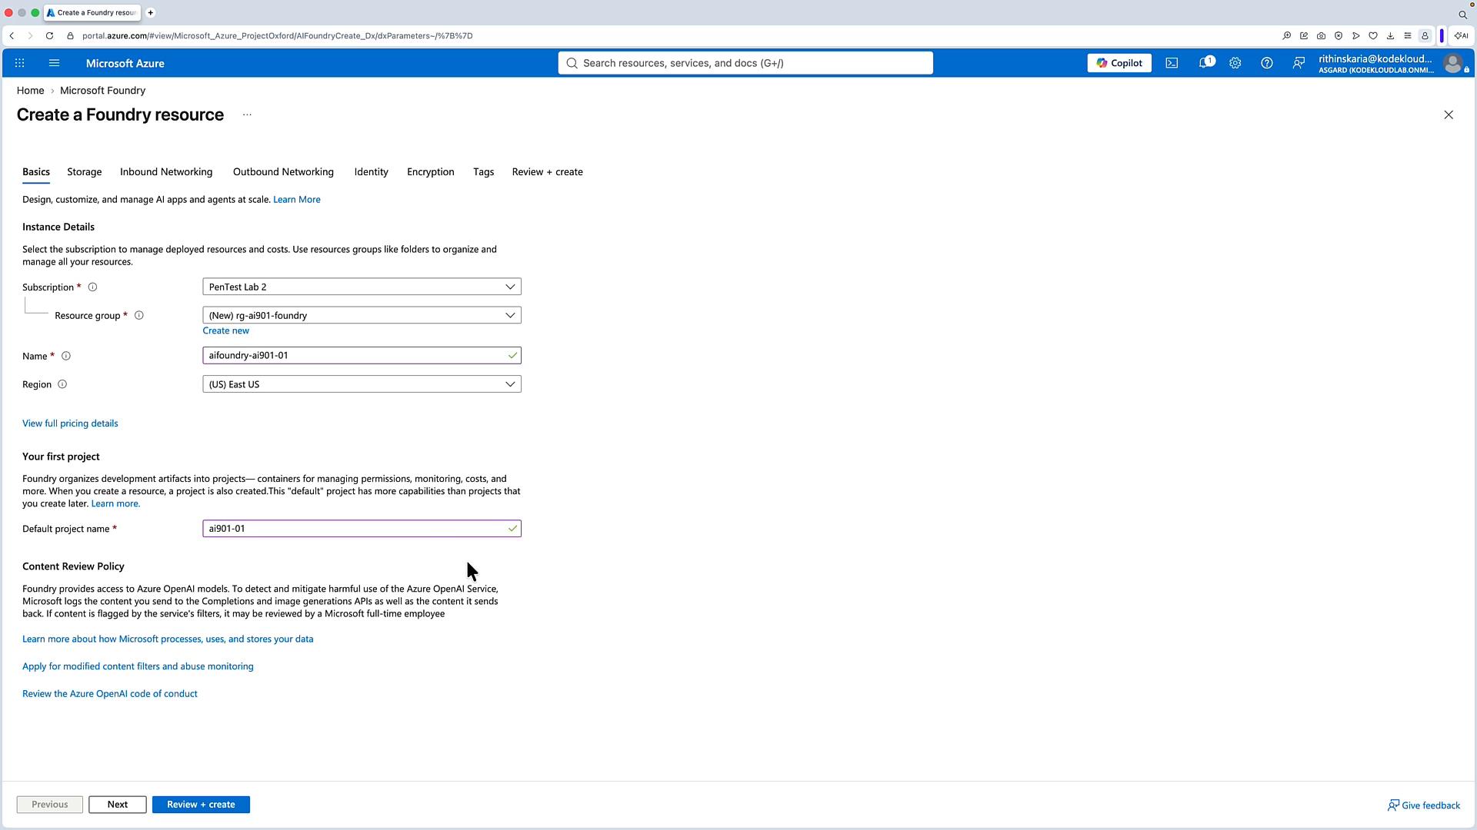This screenshot has width=1477, height=830.
Task: Click the Resource group info icon
Action: (139, 316)
